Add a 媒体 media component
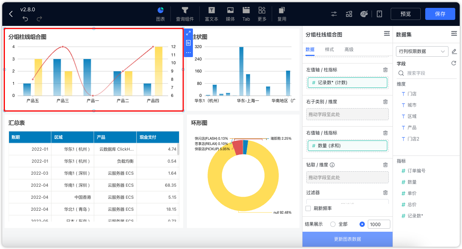The image size is (462, 249). (230, 14)
